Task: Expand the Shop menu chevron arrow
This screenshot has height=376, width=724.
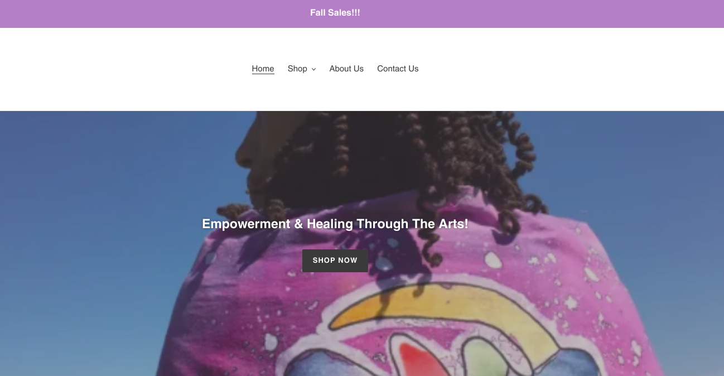Action: [x=313, y=69]
